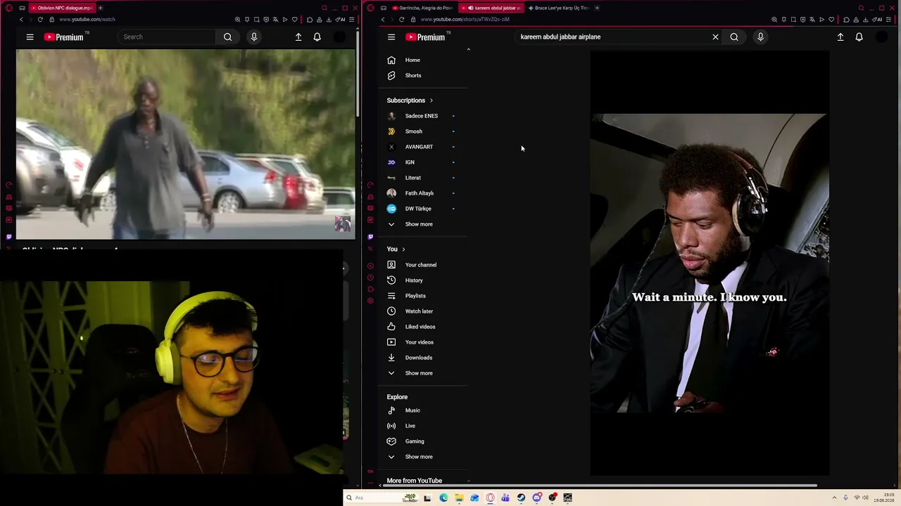Expand the Subscriptions section header
901x506 pixels.
click(x=410, y=100)
